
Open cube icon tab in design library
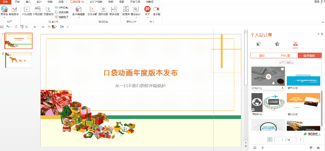(259, 44)
